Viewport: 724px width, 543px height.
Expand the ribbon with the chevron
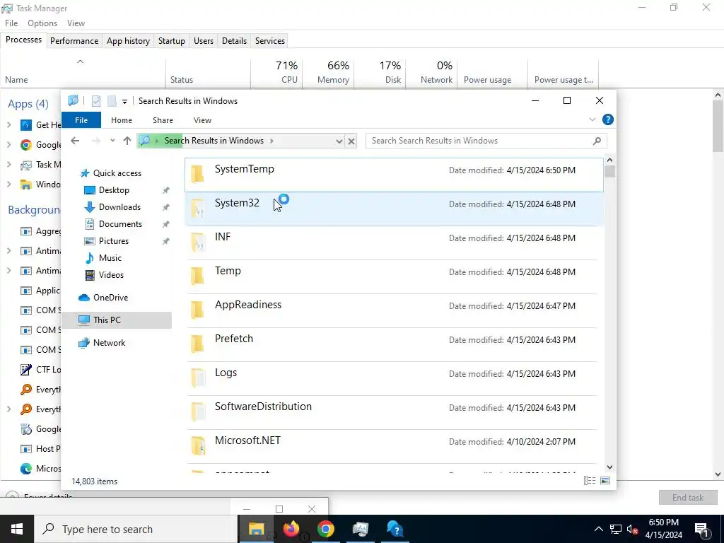[592, 120]
